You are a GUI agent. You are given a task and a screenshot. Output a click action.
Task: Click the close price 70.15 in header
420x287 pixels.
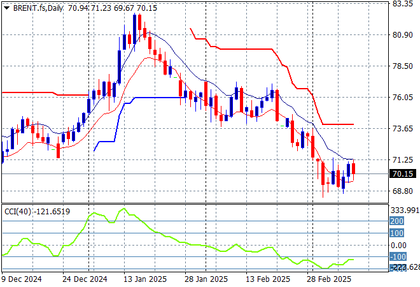[x=147, y=8]
